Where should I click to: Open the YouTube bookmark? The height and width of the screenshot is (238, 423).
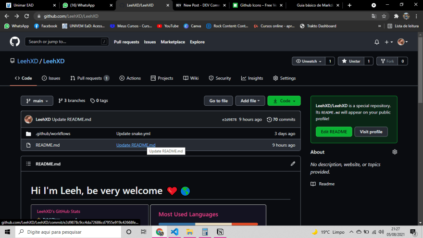[168, 26]
